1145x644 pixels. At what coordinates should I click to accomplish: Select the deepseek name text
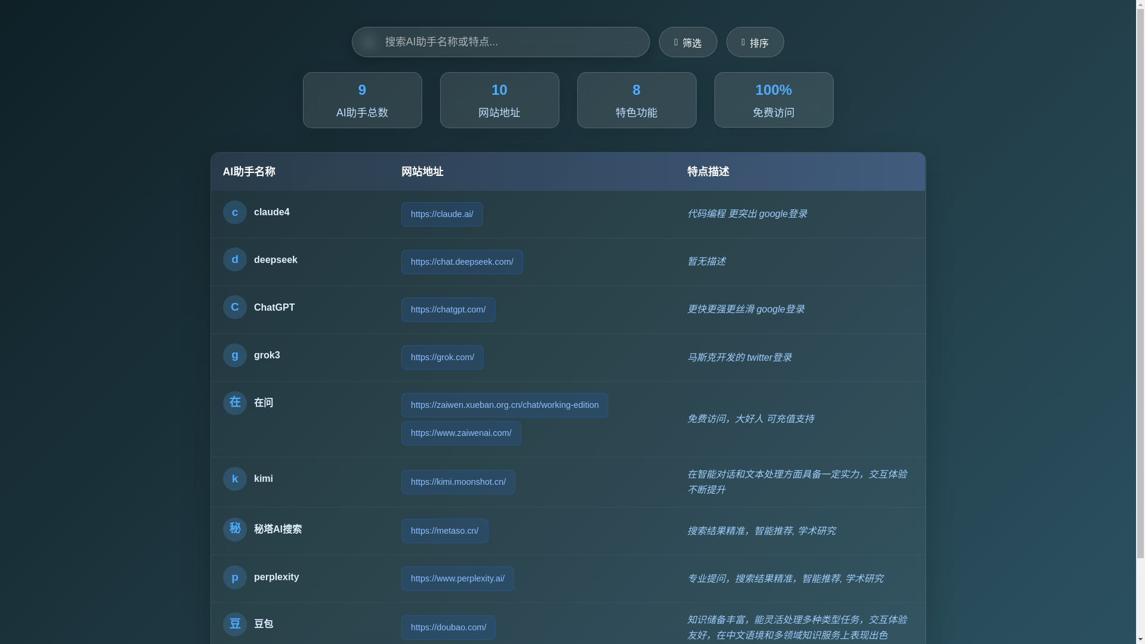(276, 260)
